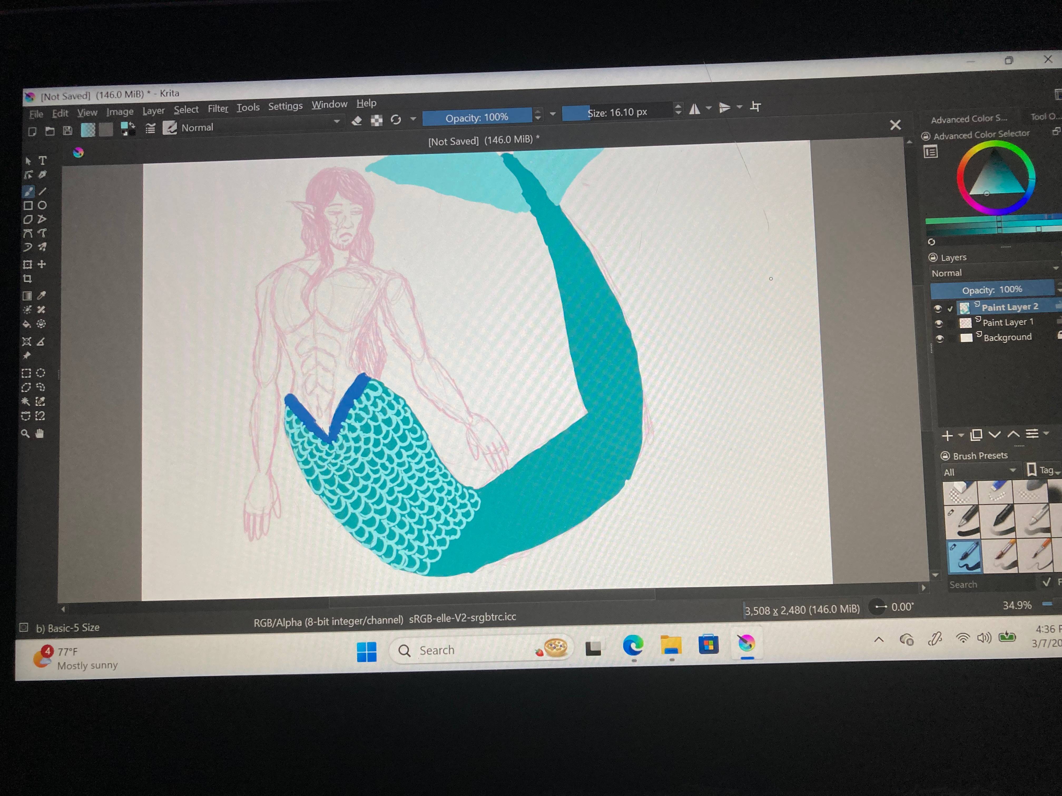Image resolution: width=1062 pixels, height=796 pixels.
Task: Choose the Rectangle shape tool
Action: tap(28, 205)
